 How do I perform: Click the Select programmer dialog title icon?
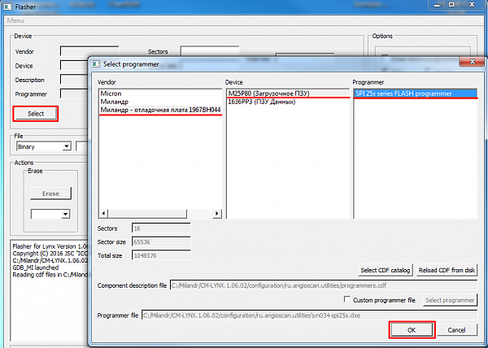pos(96,63)
